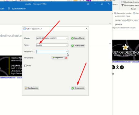Expand the Tema dropdown list
139x115 pixels.
(67, 45)
